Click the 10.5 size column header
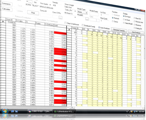The width and height of the screenshot is (146, 120). tap(105, 32)
